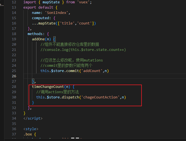The width and height of the screenshot is (186, 141).
Task: Click the comment 调用actions里的方法
Action: pyautogui.click(x=58, y=92)
